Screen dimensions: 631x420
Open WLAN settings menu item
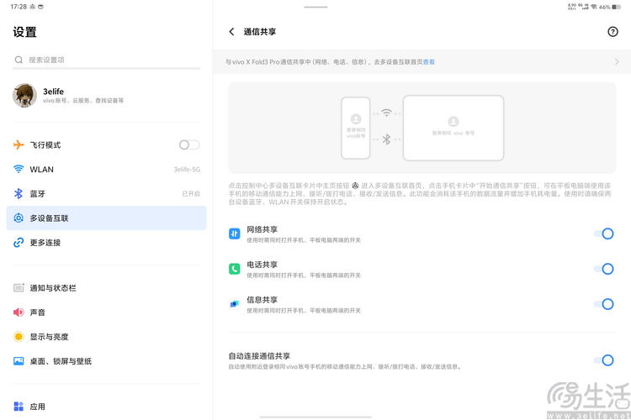[x=106, y=169]
